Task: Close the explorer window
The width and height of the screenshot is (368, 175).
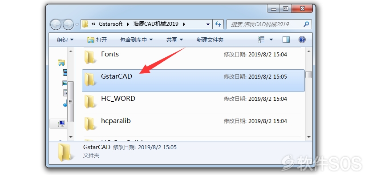Action: [302, 9]
